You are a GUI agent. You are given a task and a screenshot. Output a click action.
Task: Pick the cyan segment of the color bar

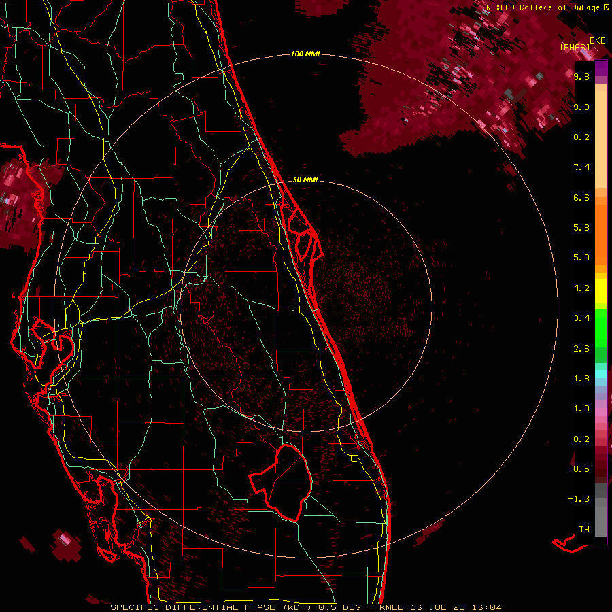pos(600,374)
